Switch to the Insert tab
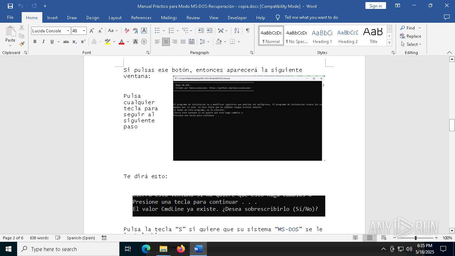The image size is (455, 256). click(x=52, y=17)
